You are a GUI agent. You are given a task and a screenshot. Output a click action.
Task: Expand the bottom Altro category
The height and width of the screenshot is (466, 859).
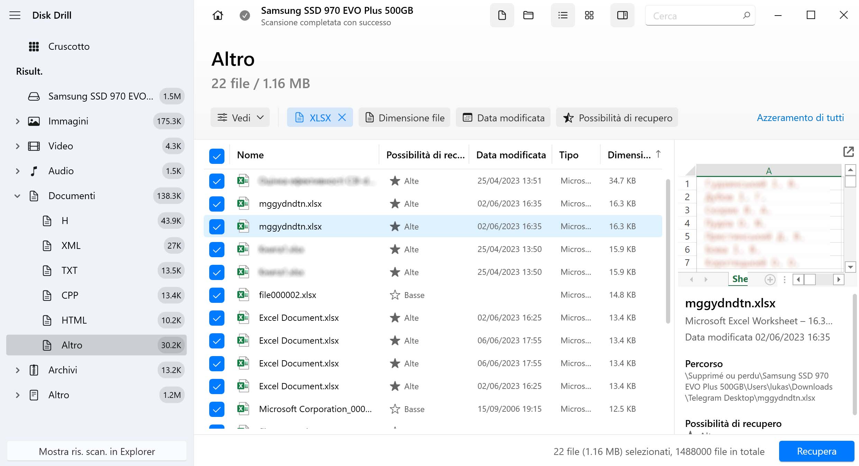(x=17, y=395)
